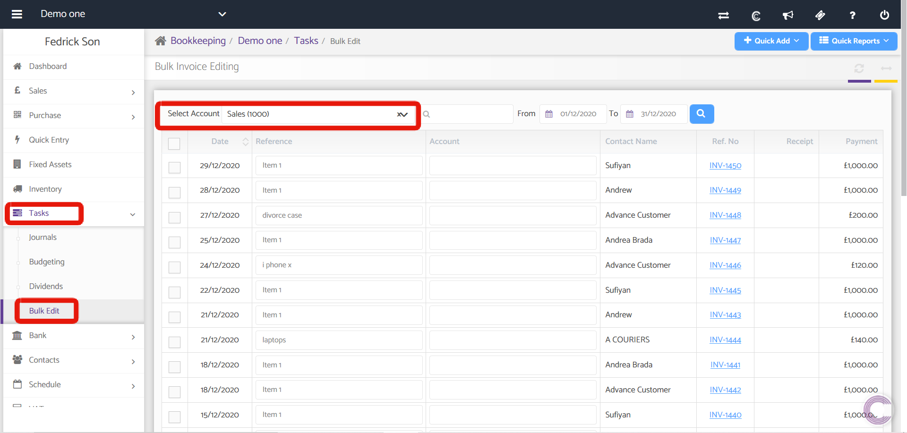
Task: Sort by Date column arrows
Action: (245, 142)
